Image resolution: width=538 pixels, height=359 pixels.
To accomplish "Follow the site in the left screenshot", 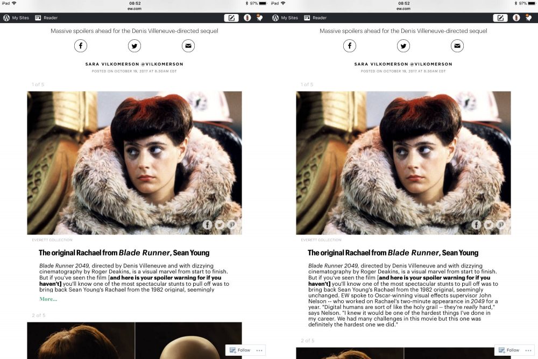I will click(240, 350).
